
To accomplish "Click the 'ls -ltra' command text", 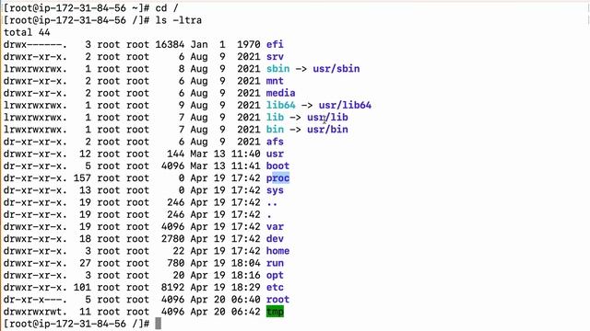I will click(178, 20).
